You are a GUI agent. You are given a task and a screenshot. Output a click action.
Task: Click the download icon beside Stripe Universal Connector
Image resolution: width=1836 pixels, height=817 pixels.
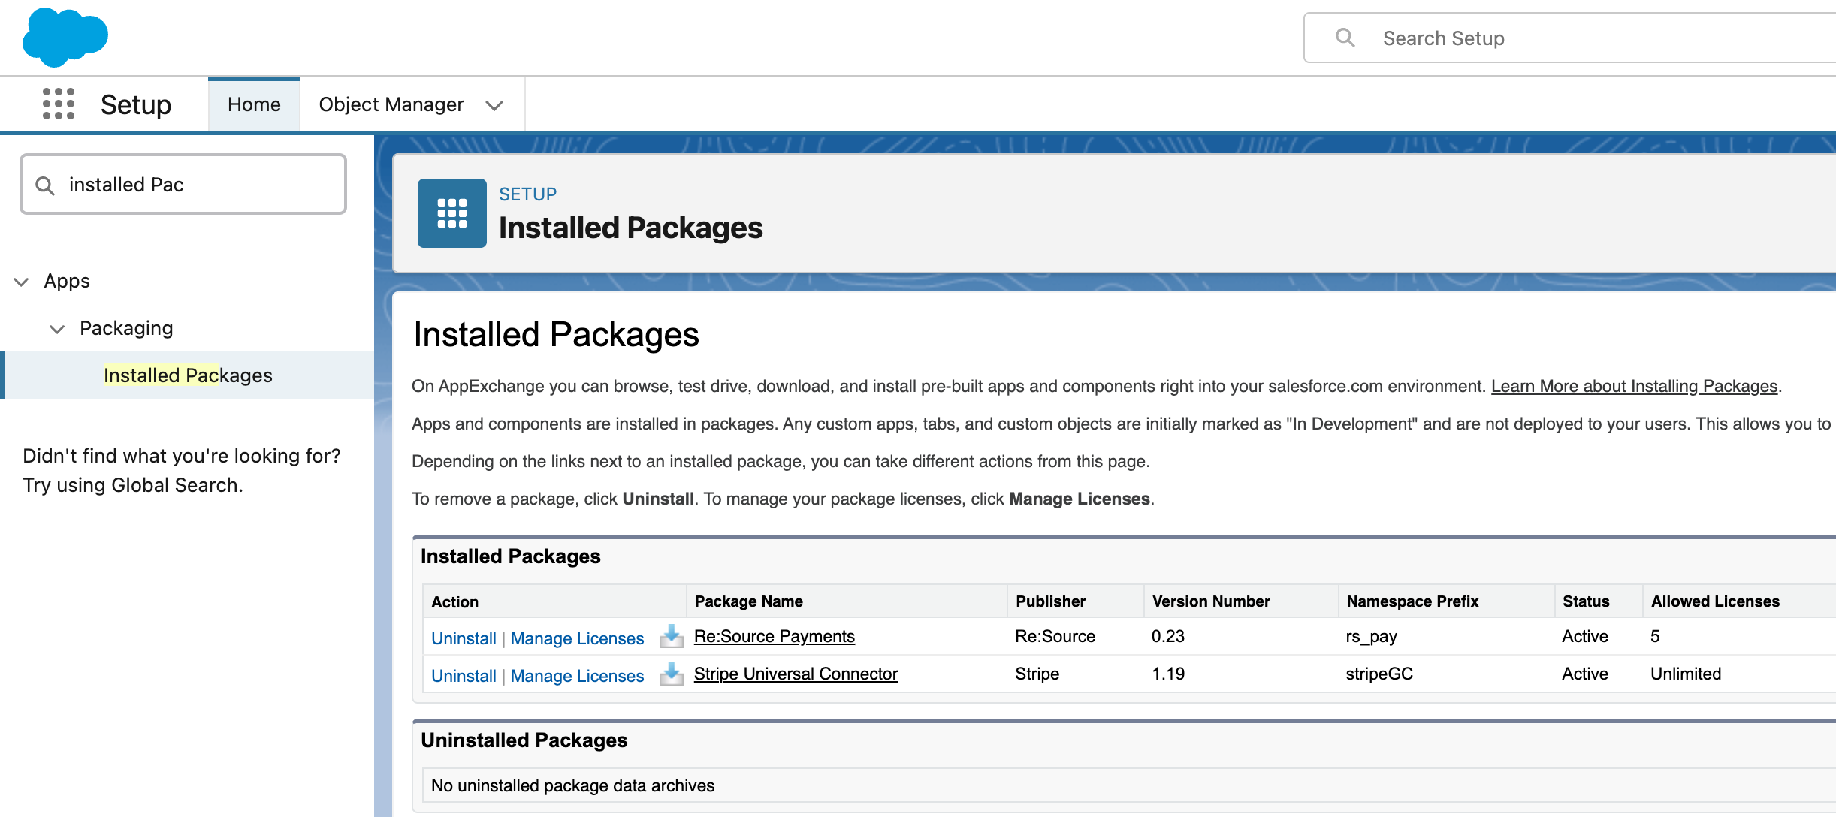pos(671,674)
